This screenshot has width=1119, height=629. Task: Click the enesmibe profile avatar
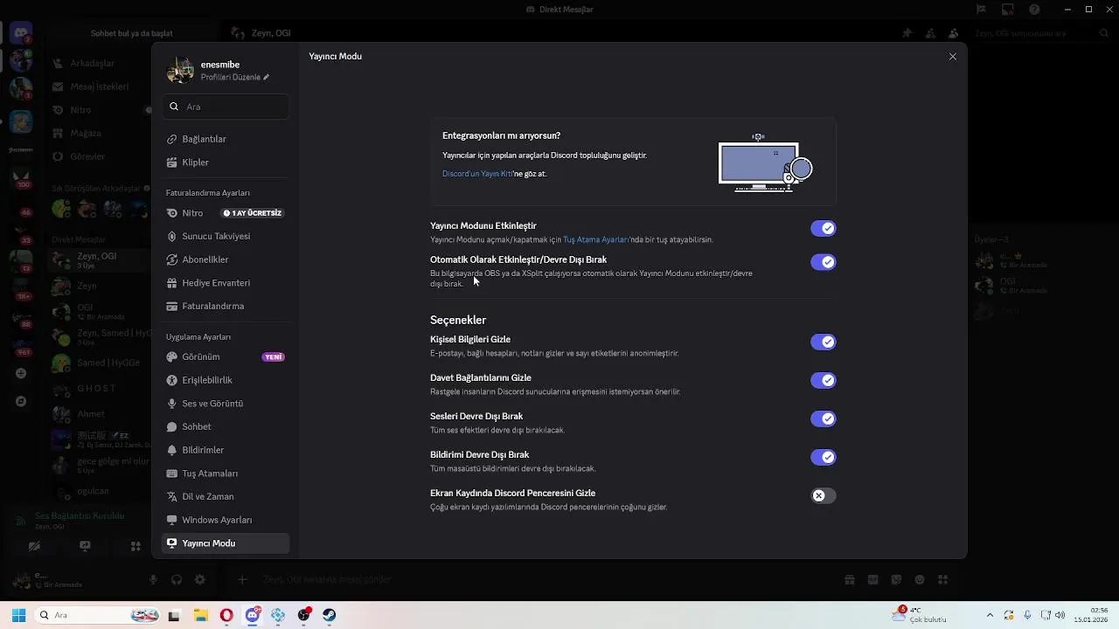[180, 70]
